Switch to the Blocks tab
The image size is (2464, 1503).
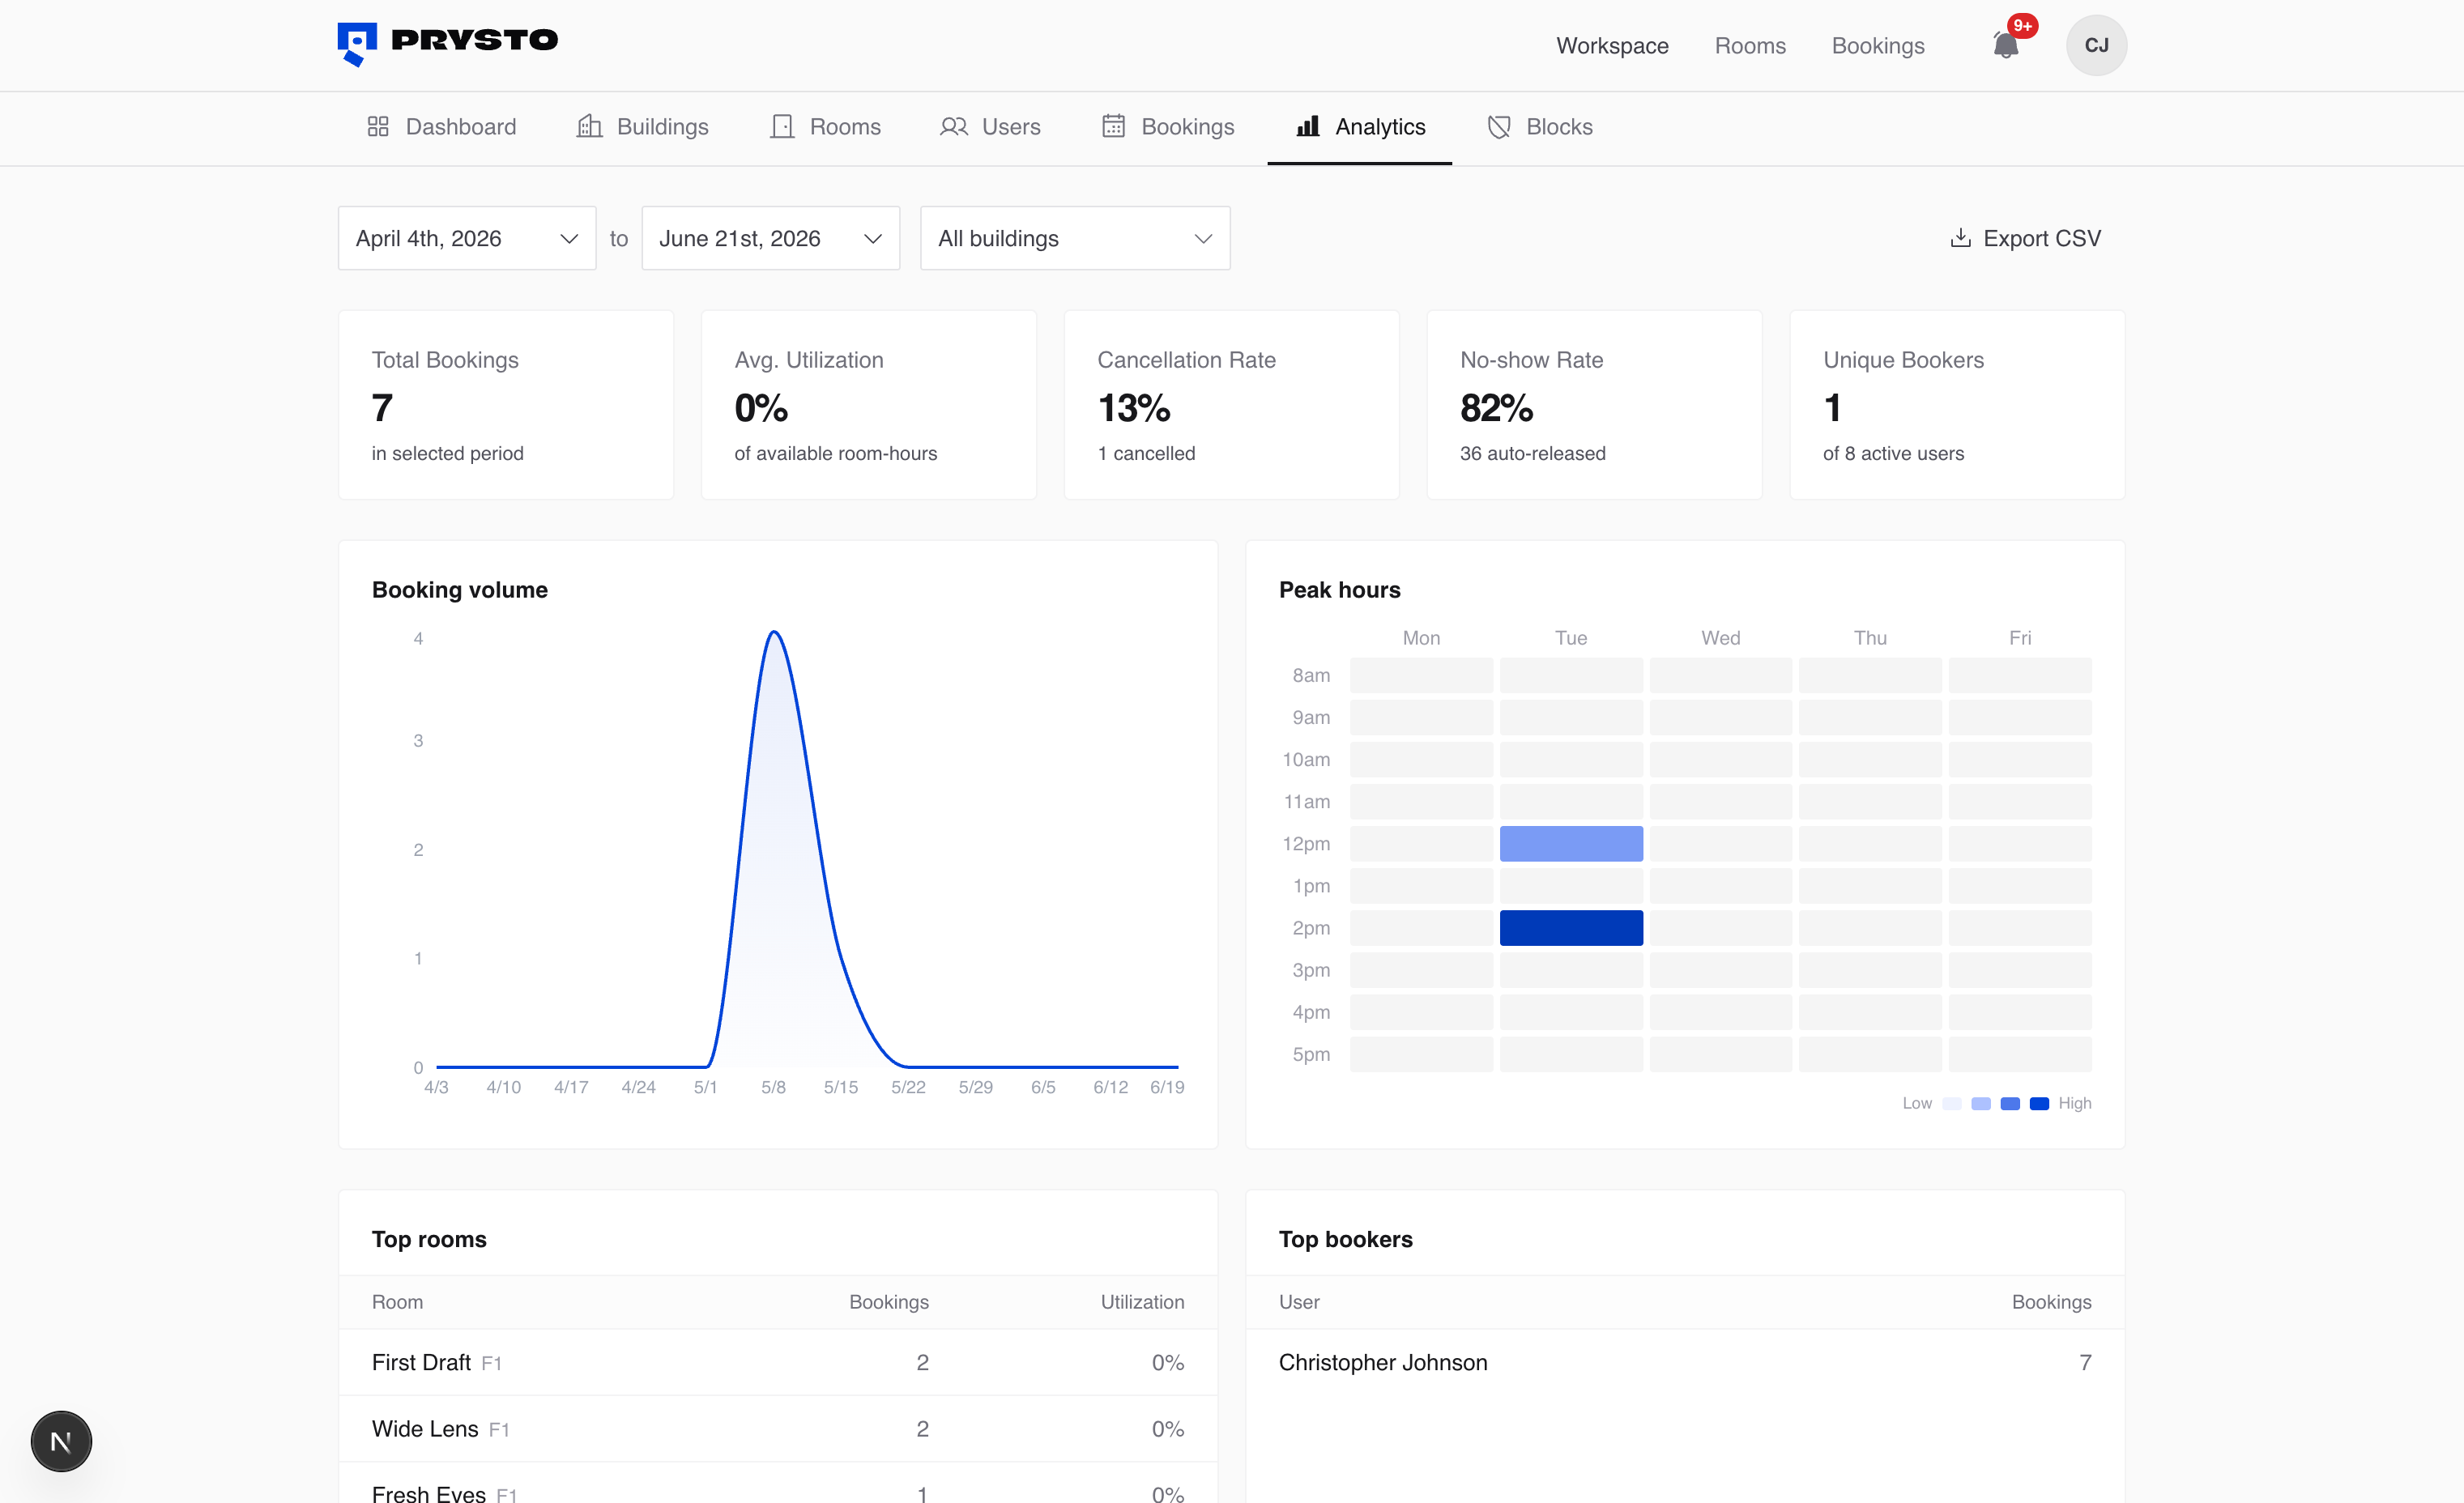(x=1540, y=127)
